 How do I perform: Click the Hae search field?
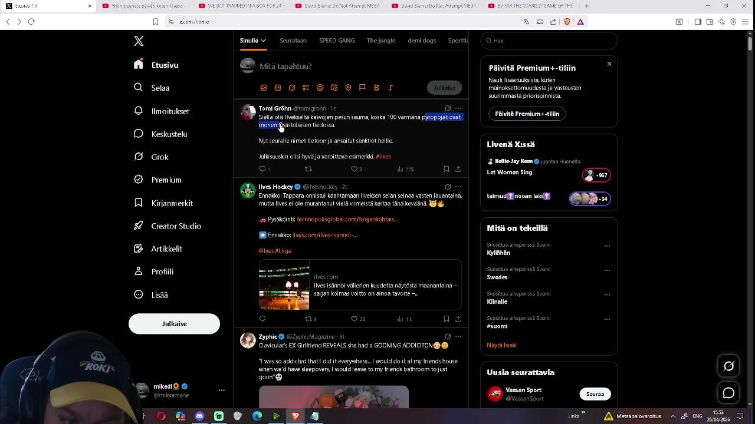coord(549,41)
